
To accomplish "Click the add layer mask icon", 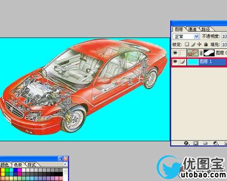I will point(196,143).
